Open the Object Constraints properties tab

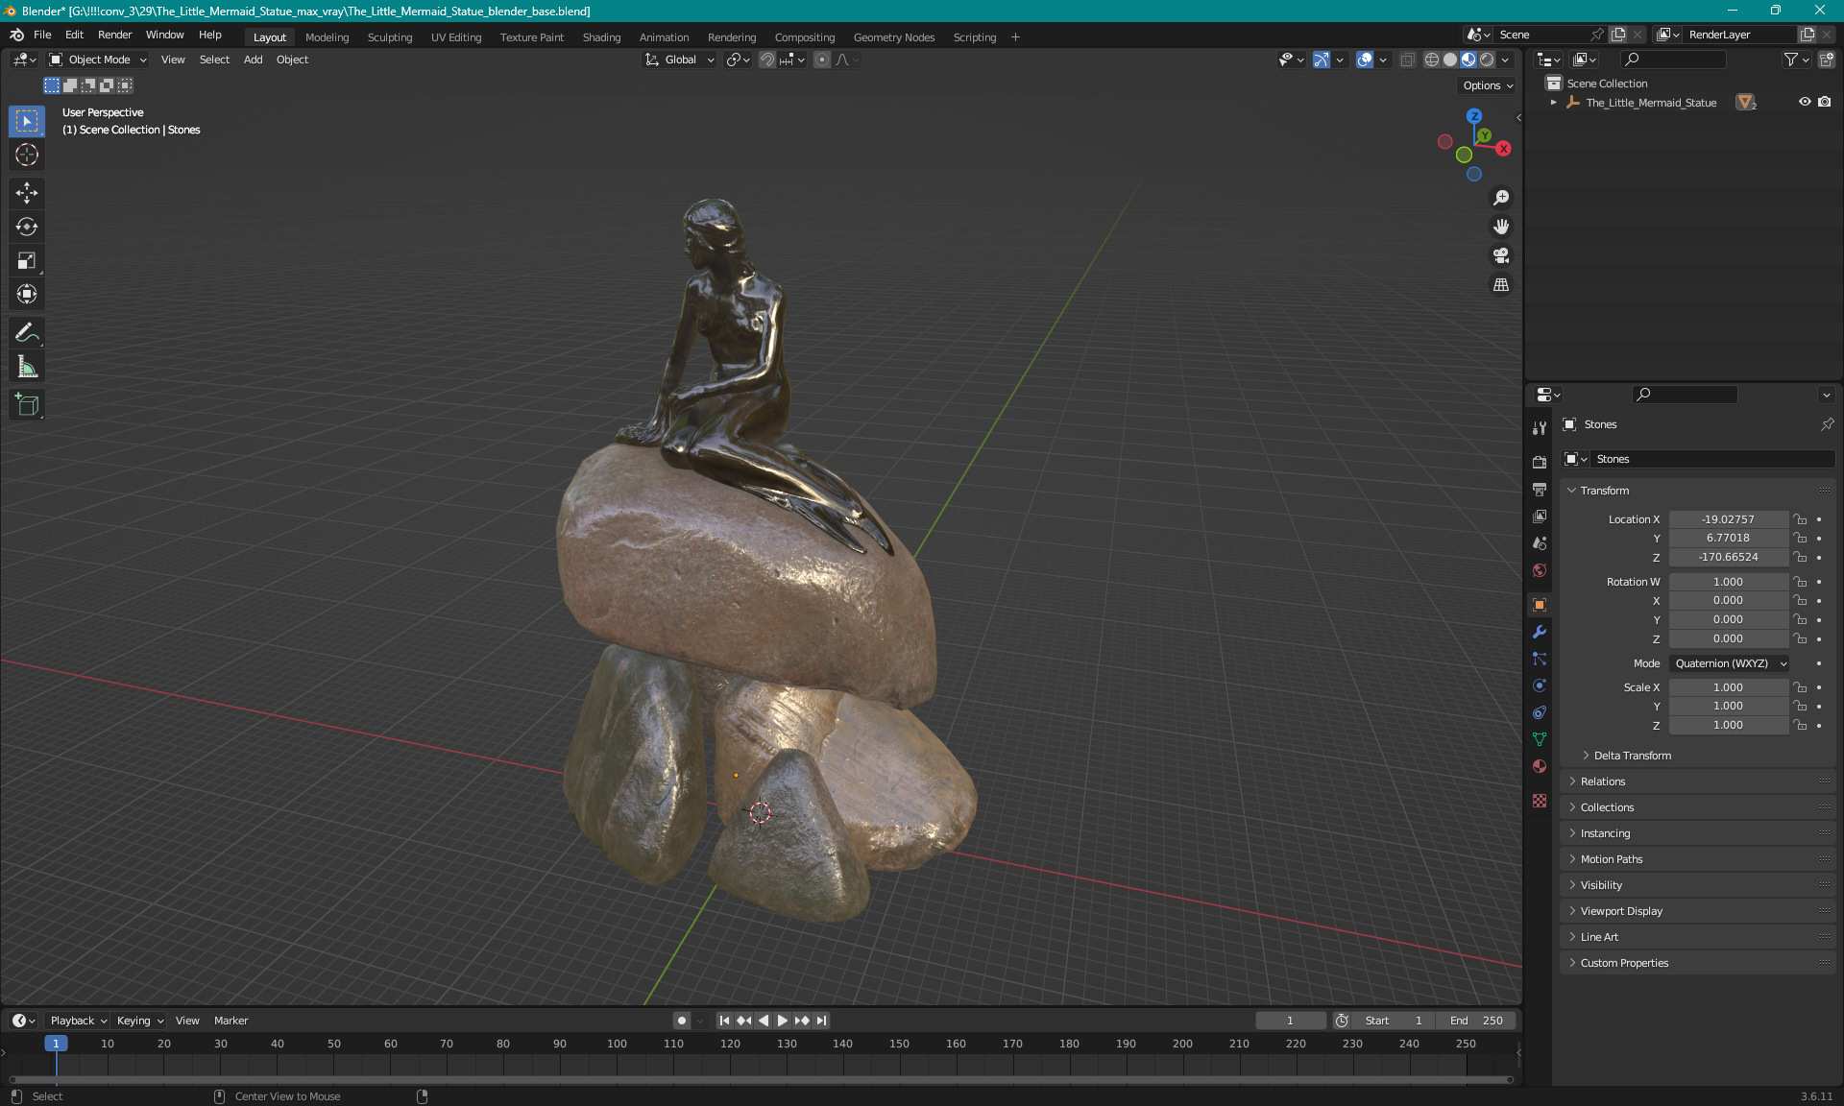1540,712
